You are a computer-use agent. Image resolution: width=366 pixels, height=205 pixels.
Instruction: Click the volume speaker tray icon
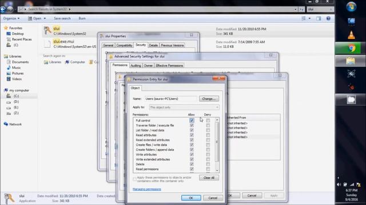(339, 184)
